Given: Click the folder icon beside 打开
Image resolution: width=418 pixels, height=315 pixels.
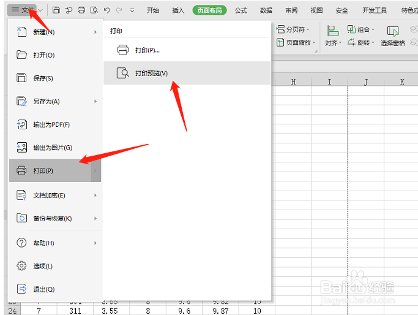Looking at the screenshot, I should pos(21,55).
